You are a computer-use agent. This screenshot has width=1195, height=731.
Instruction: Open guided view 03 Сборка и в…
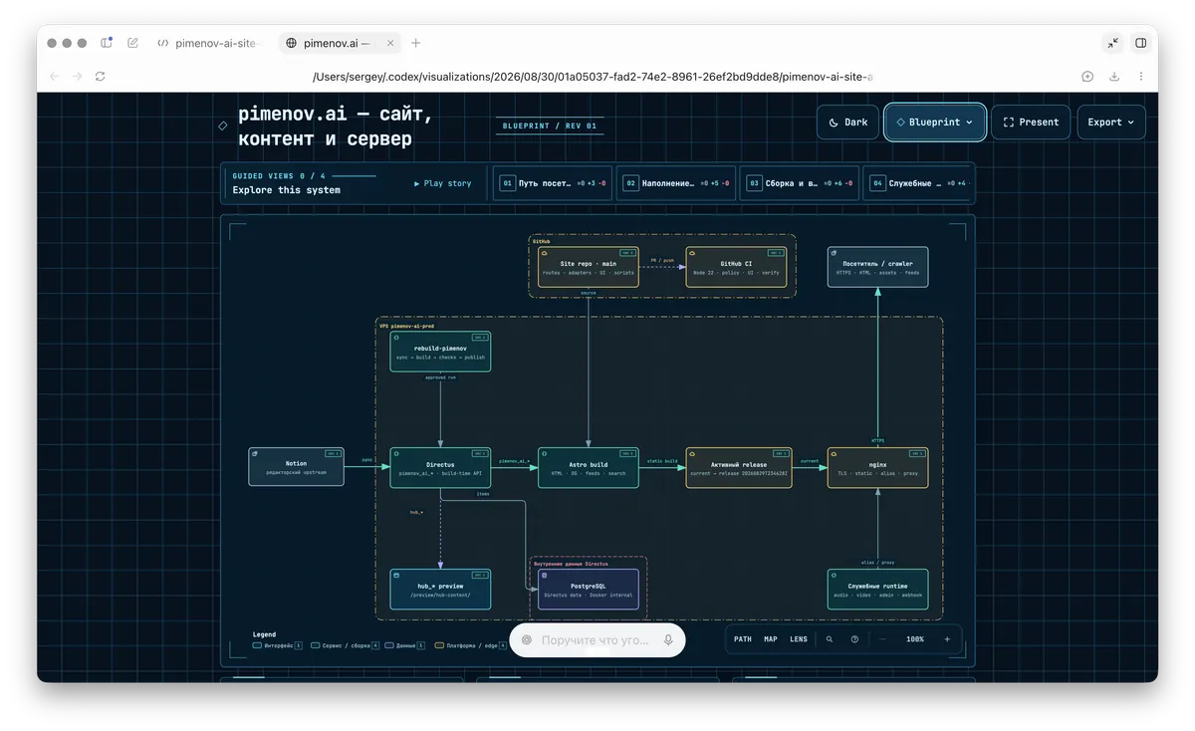point(800,183)
